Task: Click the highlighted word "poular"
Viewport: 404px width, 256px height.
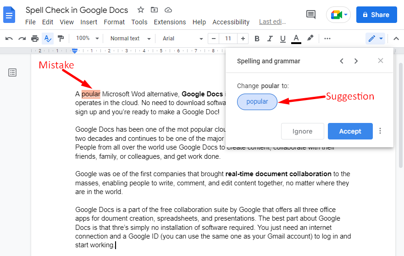Action: [x=91, y=94]
